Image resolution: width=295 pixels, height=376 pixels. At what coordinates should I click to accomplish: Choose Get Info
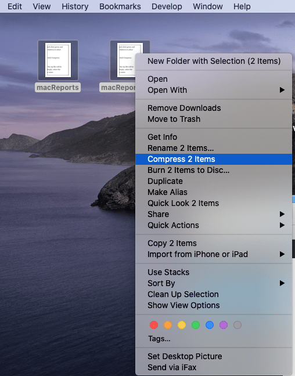[214, 137]
